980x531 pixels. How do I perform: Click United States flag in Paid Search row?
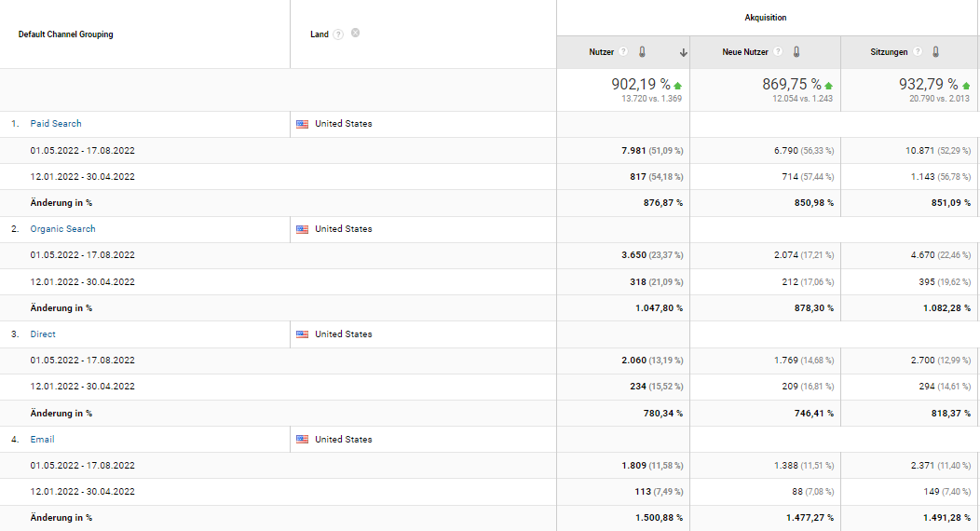[x=303, y=124]
